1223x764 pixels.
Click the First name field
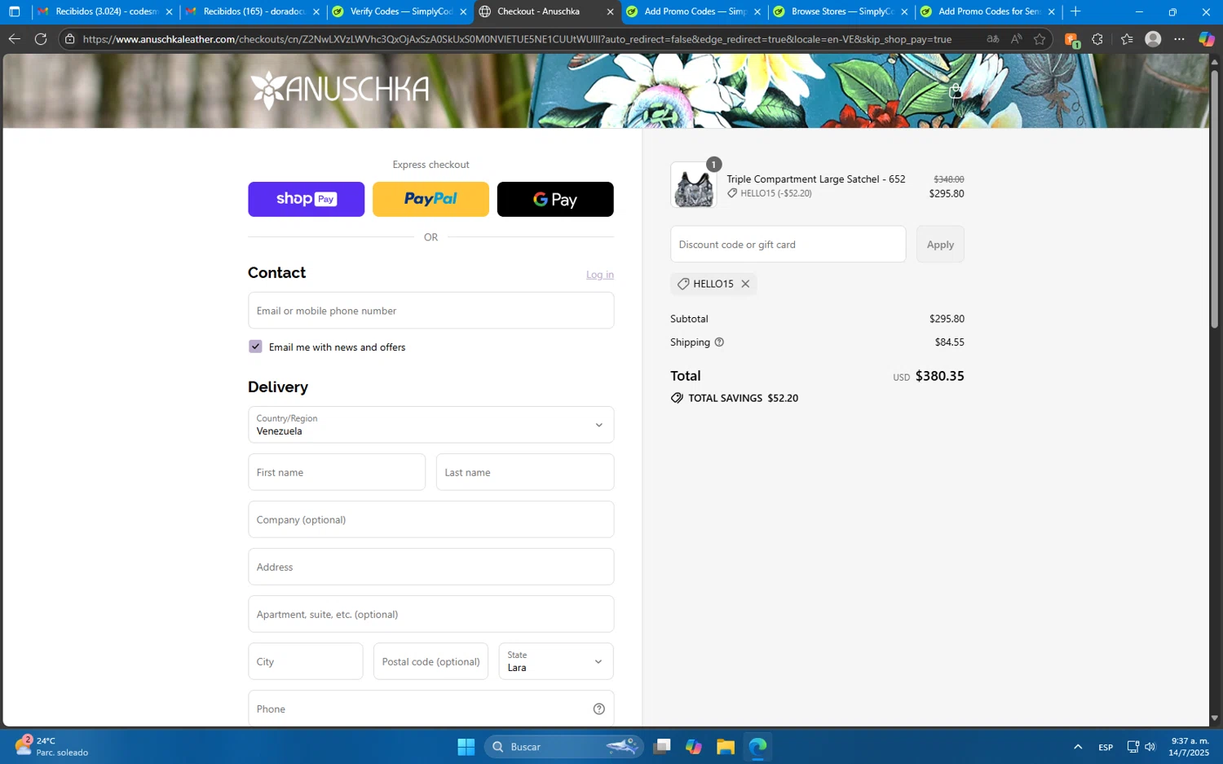click(x=337, y=472)
